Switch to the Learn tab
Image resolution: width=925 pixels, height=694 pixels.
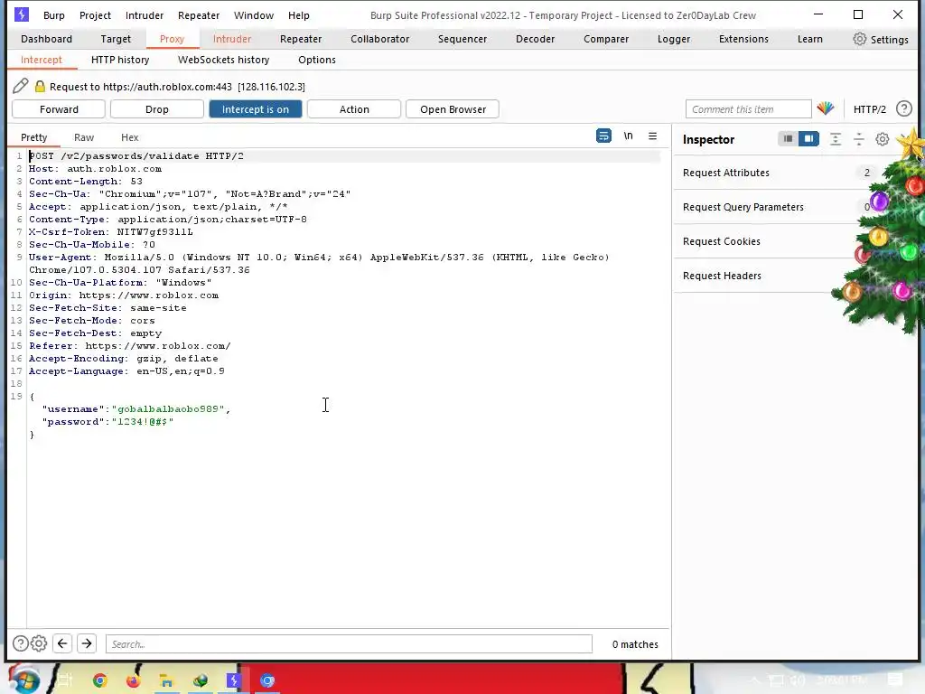[810, 39]
